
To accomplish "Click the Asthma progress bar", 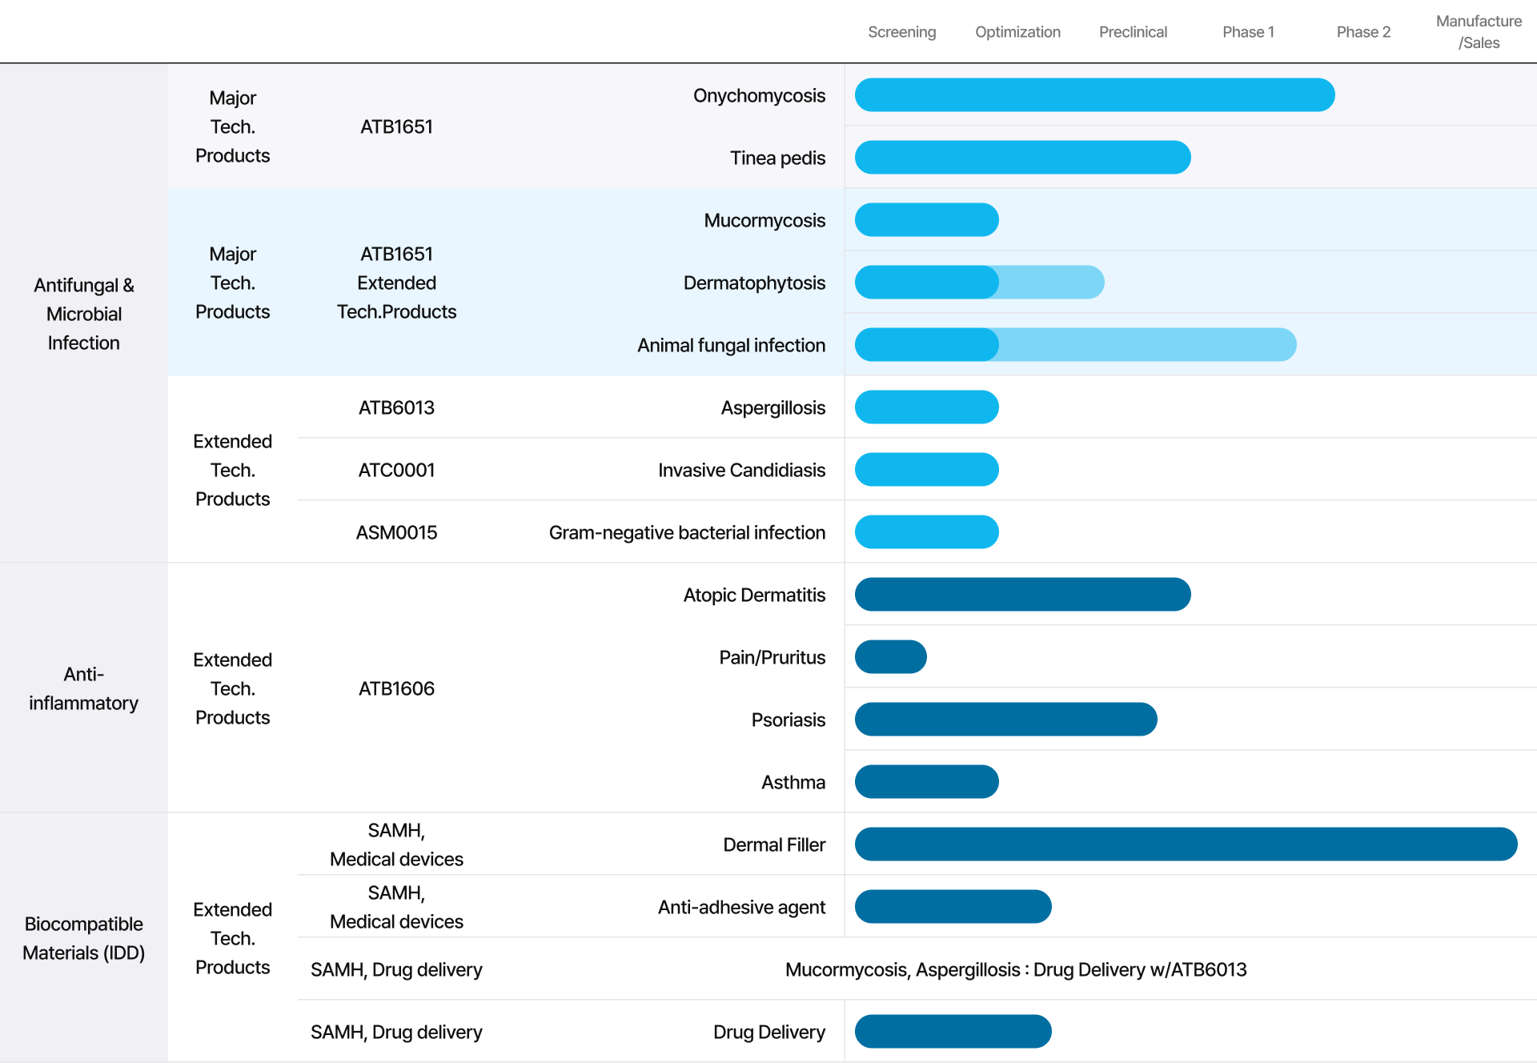I will (x=926, y=782).
